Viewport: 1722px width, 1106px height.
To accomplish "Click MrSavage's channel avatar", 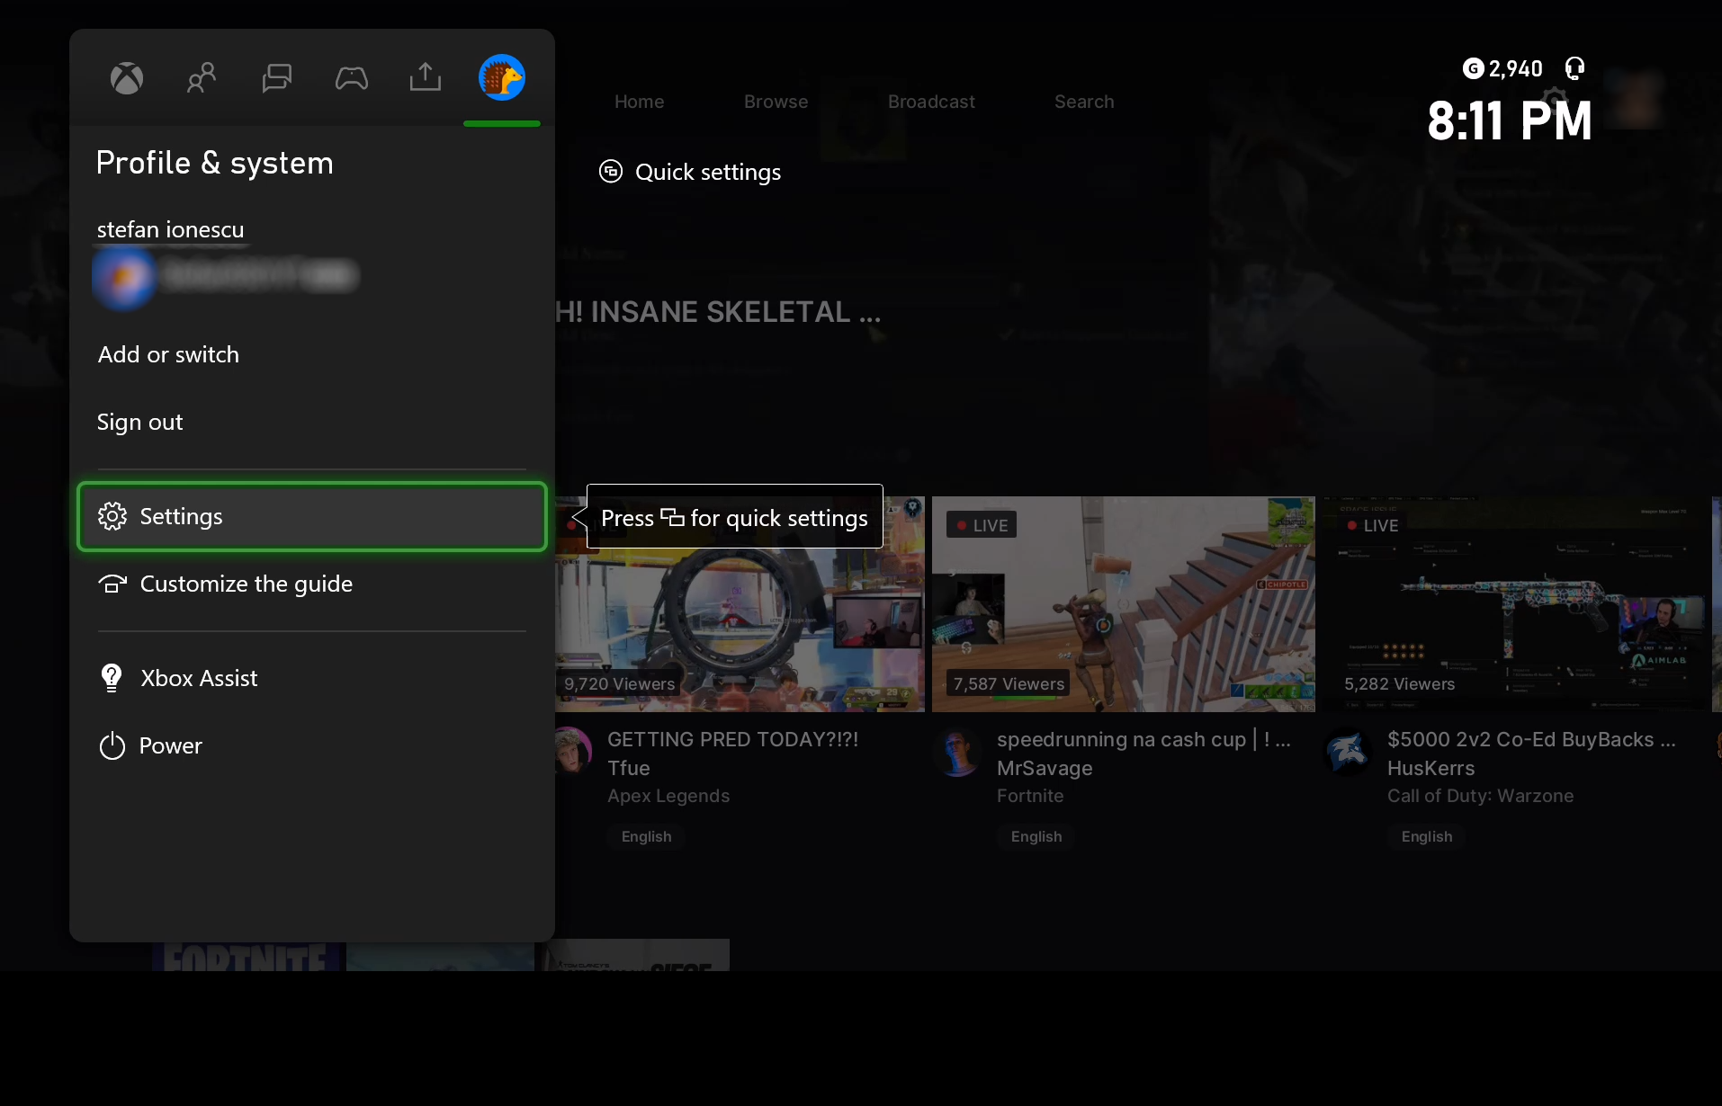I will pyautogui.click(x=957, y=752).
